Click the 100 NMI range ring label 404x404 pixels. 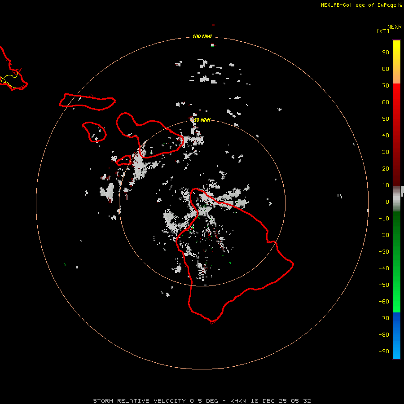coord(202,36)
